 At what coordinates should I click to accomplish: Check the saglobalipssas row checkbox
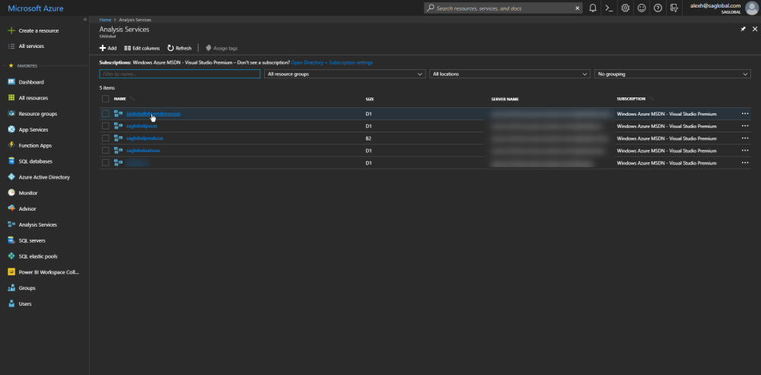pyautogui.click(x=105, y=126)
